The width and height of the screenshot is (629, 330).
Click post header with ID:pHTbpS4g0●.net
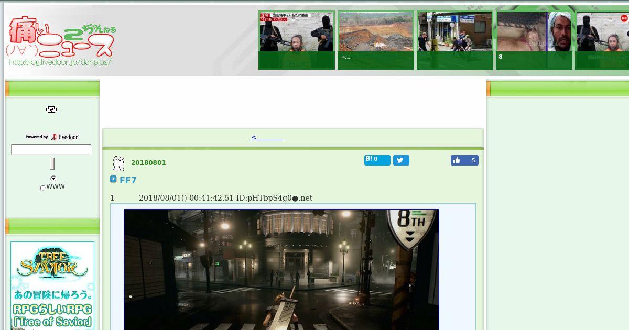tap(211, 198)
